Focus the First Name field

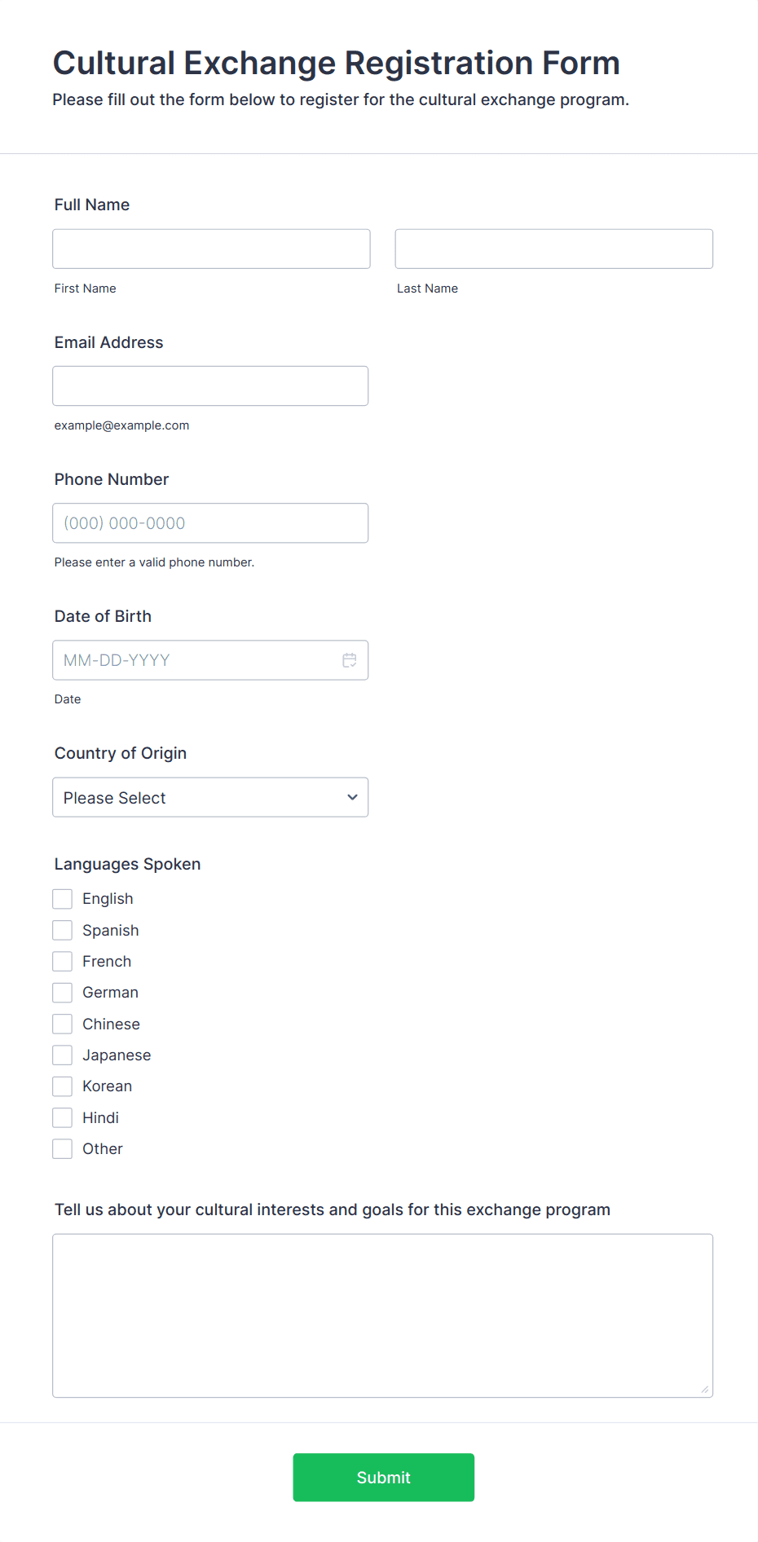211,249
